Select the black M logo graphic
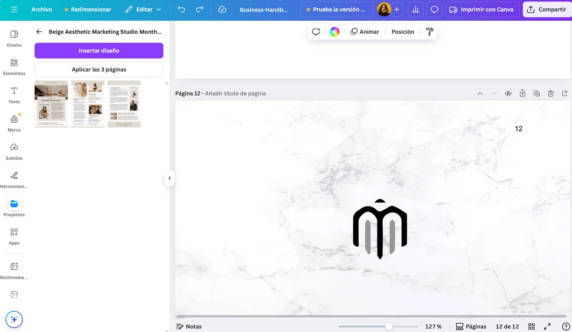 click(380, 229)
